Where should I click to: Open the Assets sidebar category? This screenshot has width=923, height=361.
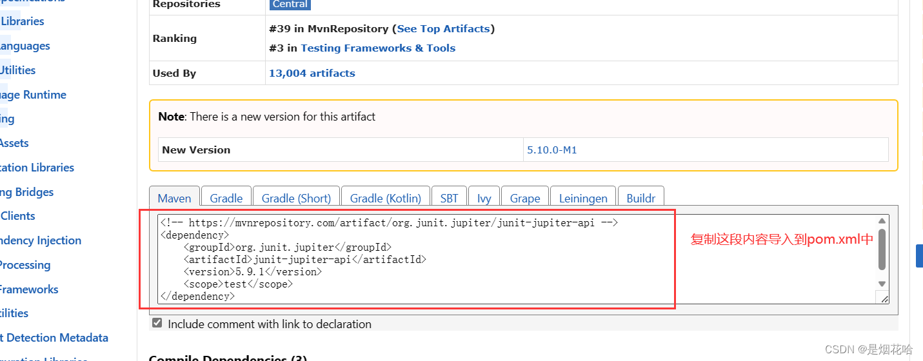point(14,143)
